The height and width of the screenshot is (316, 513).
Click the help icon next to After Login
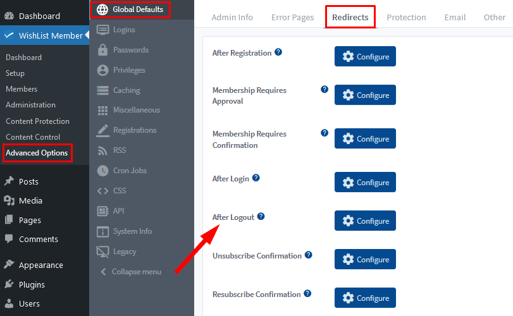point(256,178)
